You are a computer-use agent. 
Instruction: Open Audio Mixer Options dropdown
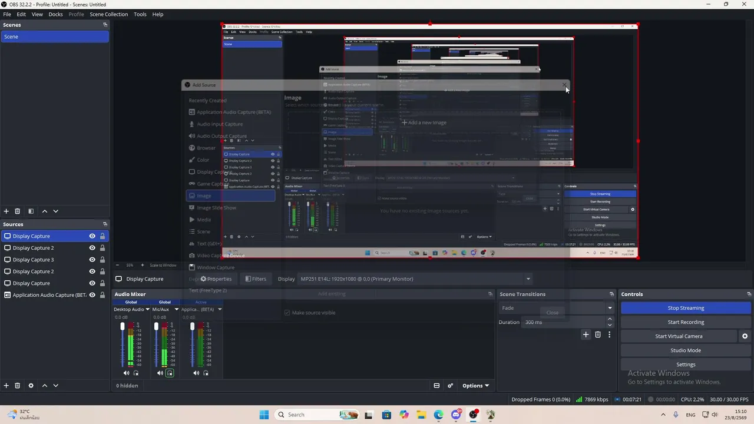coord(475,386)
